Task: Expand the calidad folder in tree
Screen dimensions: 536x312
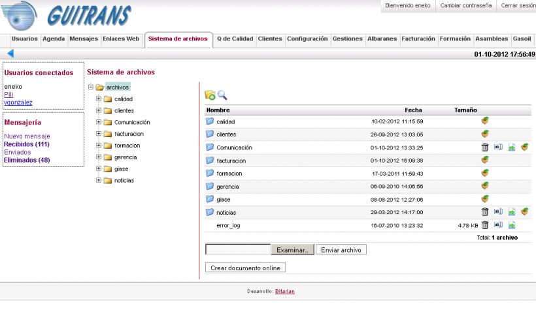Action: [99, 99]
